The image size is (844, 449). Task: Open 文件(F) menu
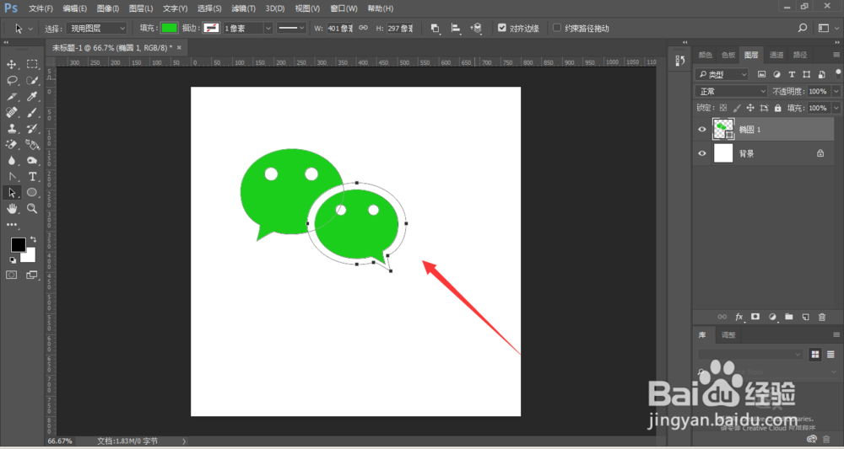[x=41, y=8]
